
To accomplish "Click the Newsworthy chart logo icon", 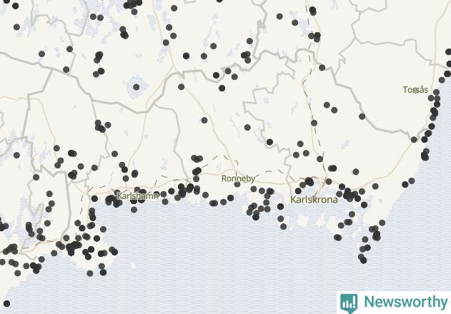I will (349, 303).
